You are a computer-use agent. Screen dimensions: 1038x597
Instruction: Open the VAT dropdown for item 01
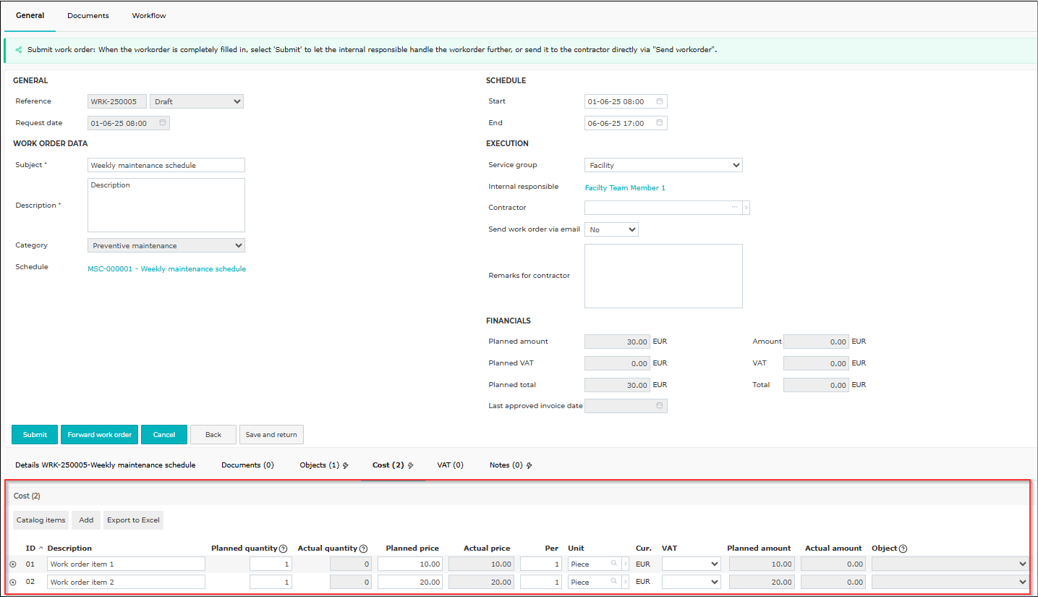click(692, 564)
